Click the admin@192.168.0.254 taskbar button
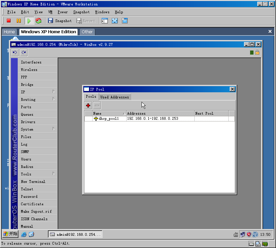Viewport: 276px width, 248px height. 75,234
